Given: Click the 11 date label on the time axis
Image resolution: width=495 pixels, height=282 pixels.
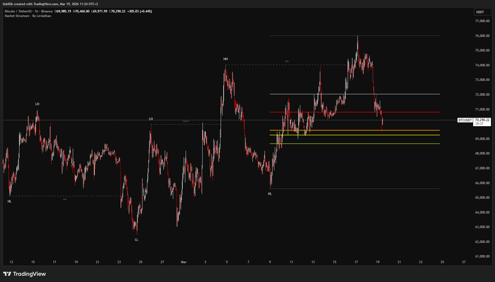Looking at the screenshot, I should pyautogui.click(x=291, y=262).
